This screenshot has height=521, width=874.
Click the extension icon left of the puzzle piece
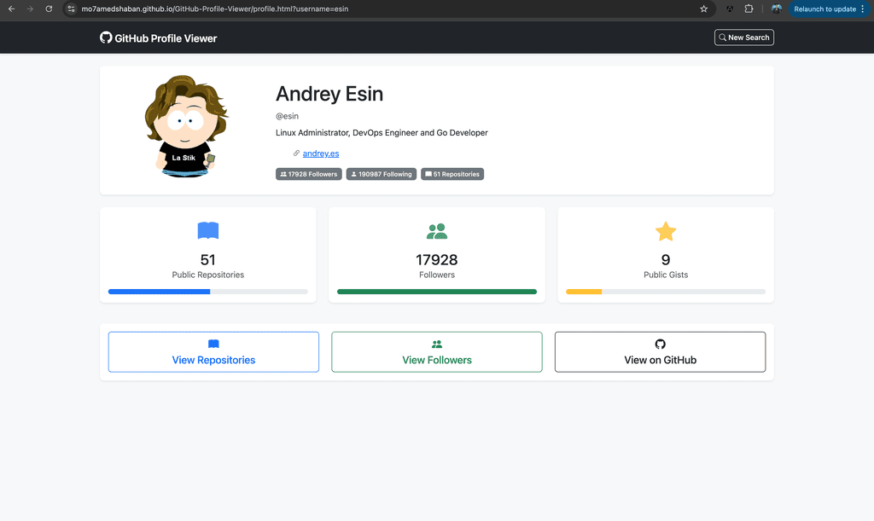pos(730,9)
